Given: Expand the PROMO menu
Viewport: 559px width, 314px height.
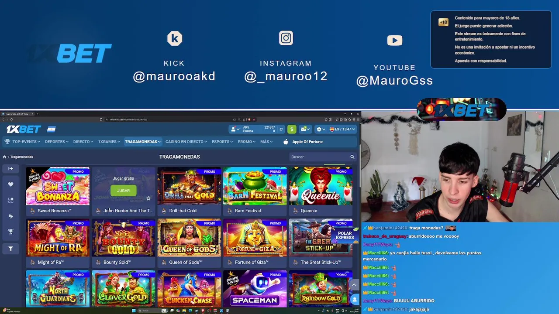Looking at the screenshot, I should pyautogui.click(x=247, y=142).
